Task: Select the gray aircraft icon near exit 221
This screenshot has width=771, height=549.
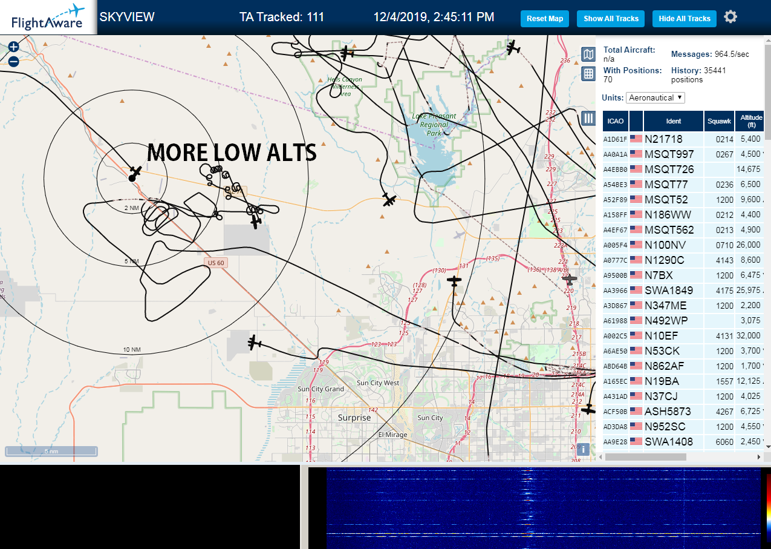Action: pyautogui.click(x=568, y=279)
